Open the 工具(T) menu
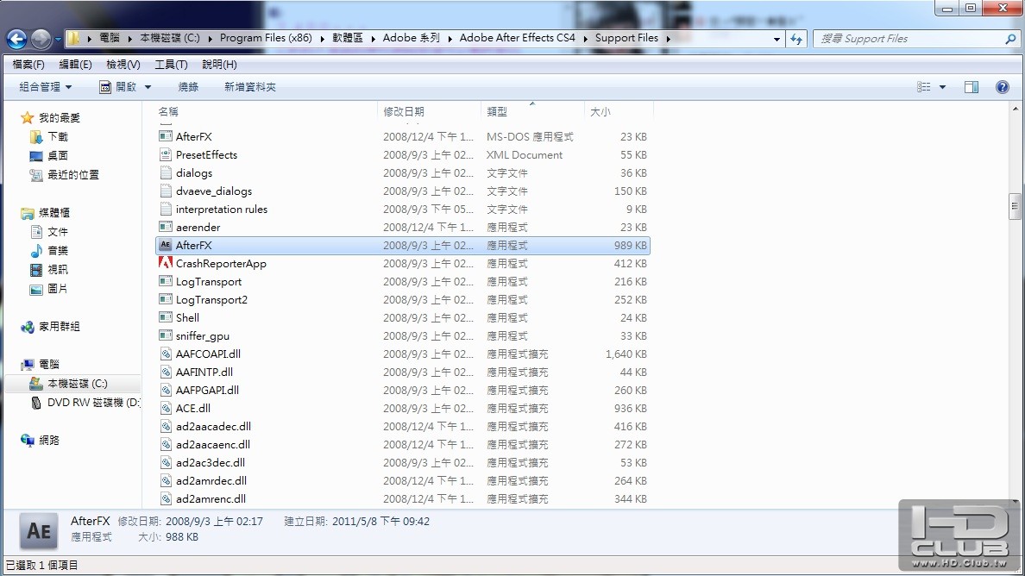 coord(172,64)
